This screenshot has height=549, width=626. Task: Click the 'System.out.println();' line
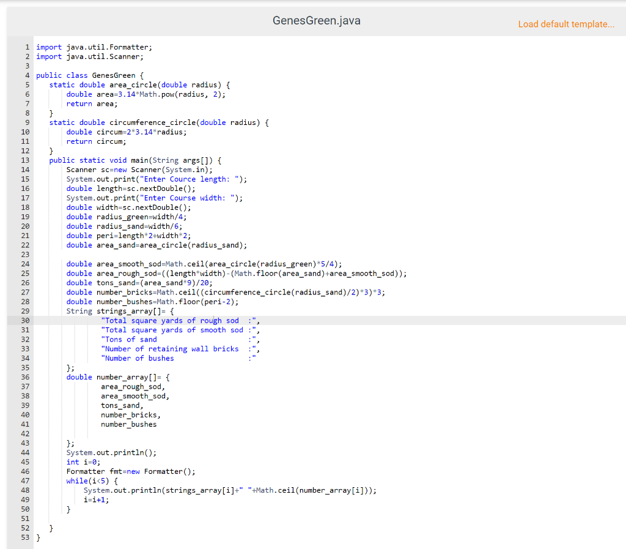[x=111, y=452]
